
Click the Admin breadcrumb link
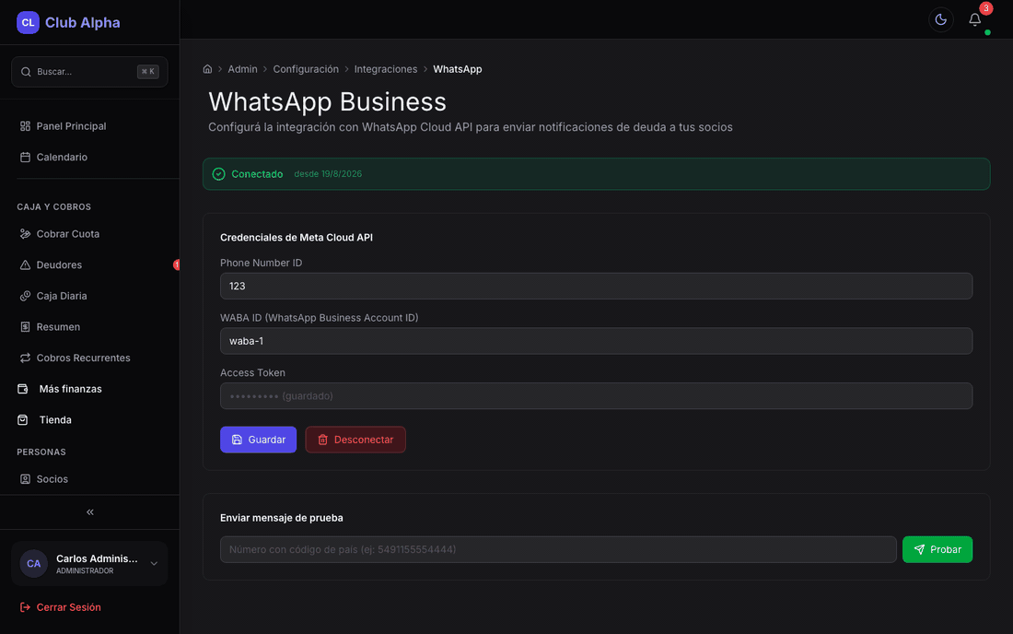[x=242, y=69]
